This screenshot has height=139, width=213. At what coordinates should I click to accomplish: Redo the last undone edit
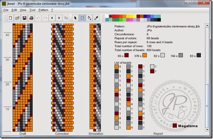tap(45, 18)
